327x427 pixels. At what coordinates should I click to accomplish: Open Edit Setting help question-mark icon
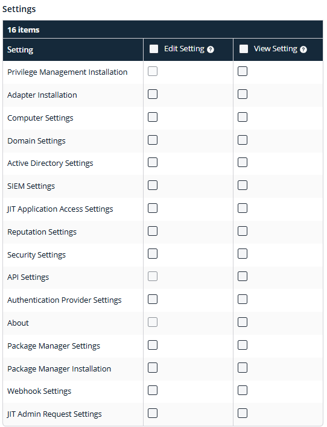click(211, 49)
